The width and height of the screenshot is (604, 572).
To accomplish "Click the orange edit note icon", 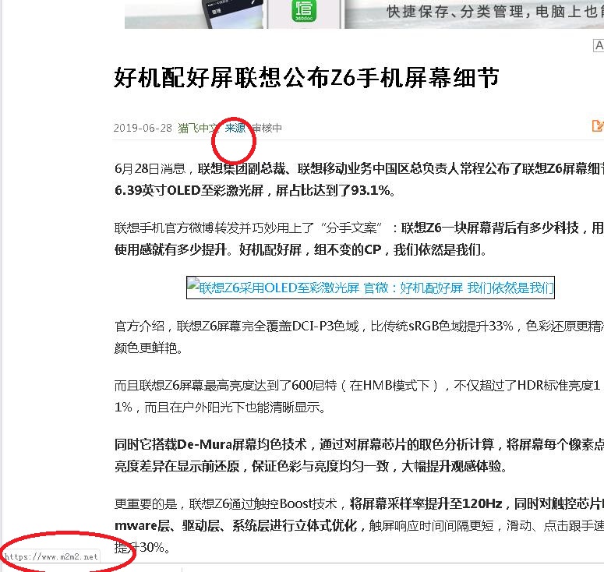I will point(598,126).
